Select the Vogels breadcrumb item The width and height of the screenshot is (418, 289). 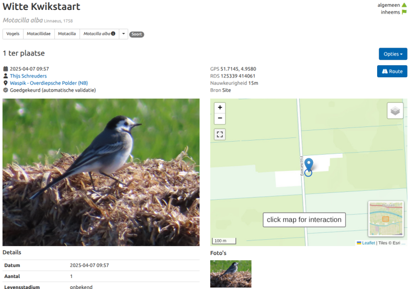tap(13, 34)
